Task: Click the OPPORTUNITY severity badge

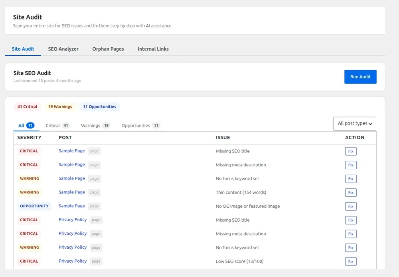Action: point(34,206)
